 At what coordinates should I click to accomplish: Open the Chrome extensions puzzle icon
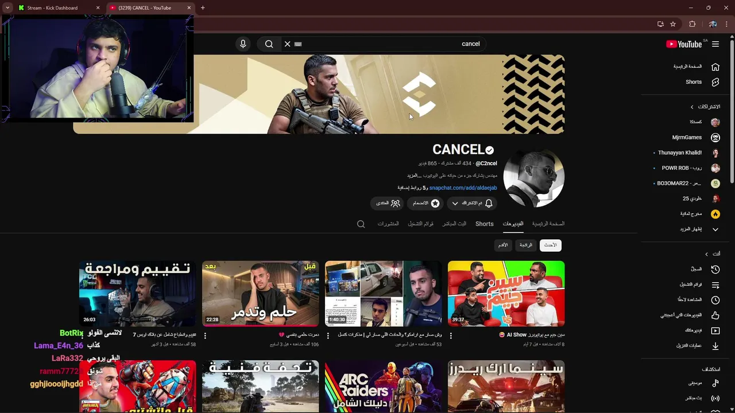pyautogui.click(x=692, y=24)
